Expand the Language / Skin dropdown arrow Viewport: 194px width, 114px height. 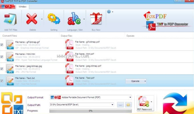tap(84, 19)
